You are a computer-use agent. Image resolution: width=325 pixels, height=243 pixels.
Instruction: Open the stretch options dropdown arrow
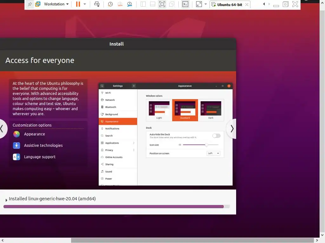pyautogui.click(x=206, y=4)
